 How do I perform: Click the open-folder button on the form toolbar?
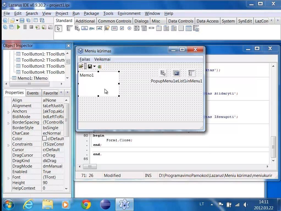tap(81, 66)
